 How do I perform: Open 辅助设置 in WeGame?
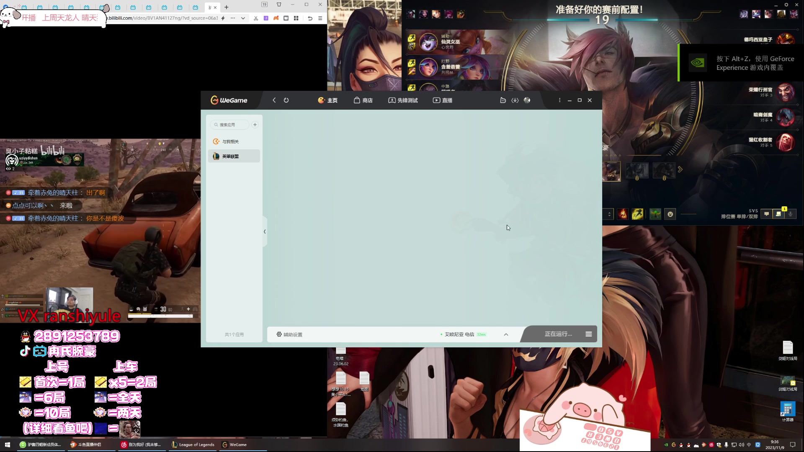point(289,334)
